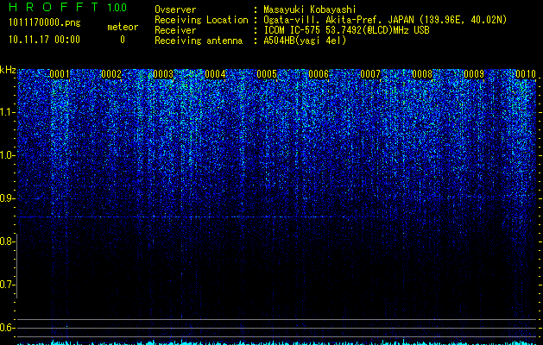Viewport: 543px width, 345px height.
Task: Click the Receiver field label
Action: click(x=175, y=30)
